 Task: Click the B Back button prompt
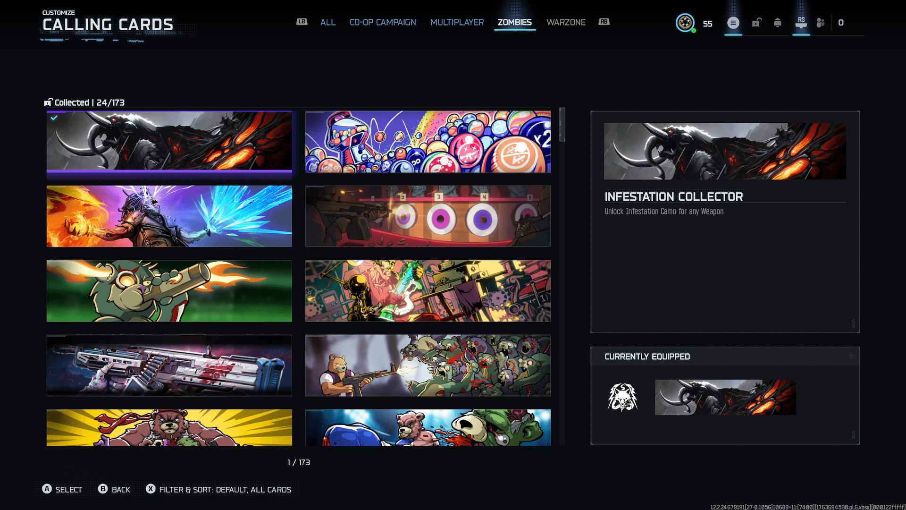114,489
